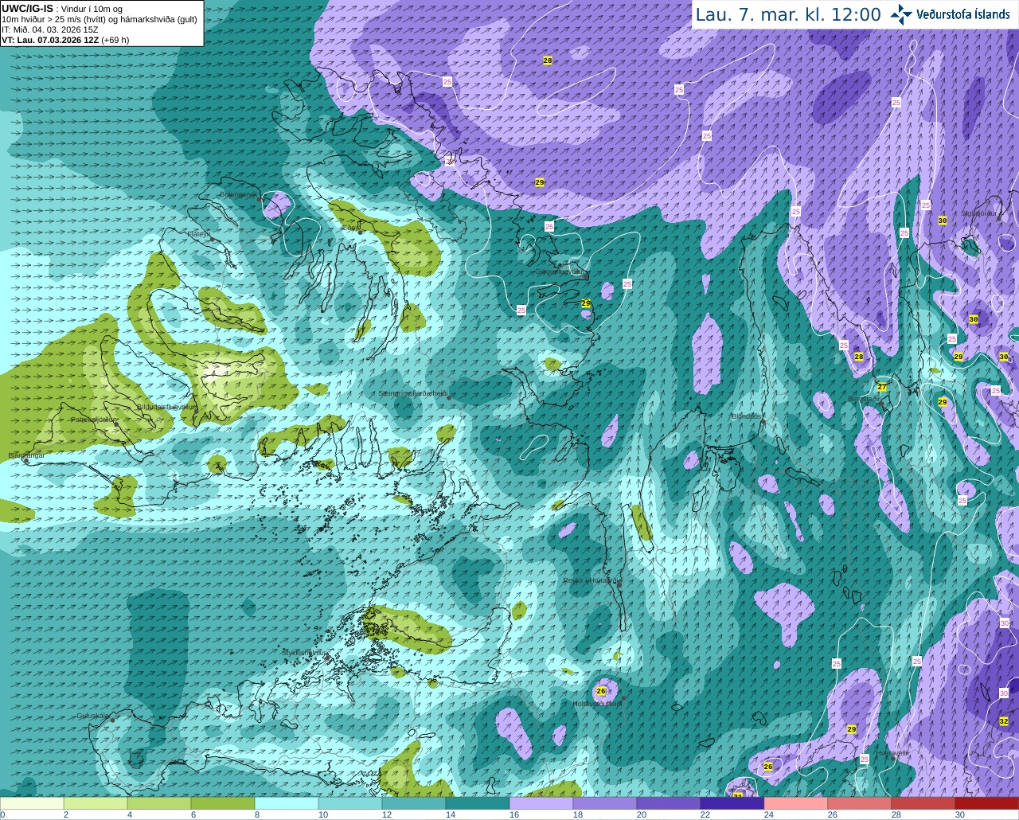The height and width of the screenshot is (820, 1019).
Task: Pick the 20–22 m/s purple legend swatch
Action: coord(669,803)
